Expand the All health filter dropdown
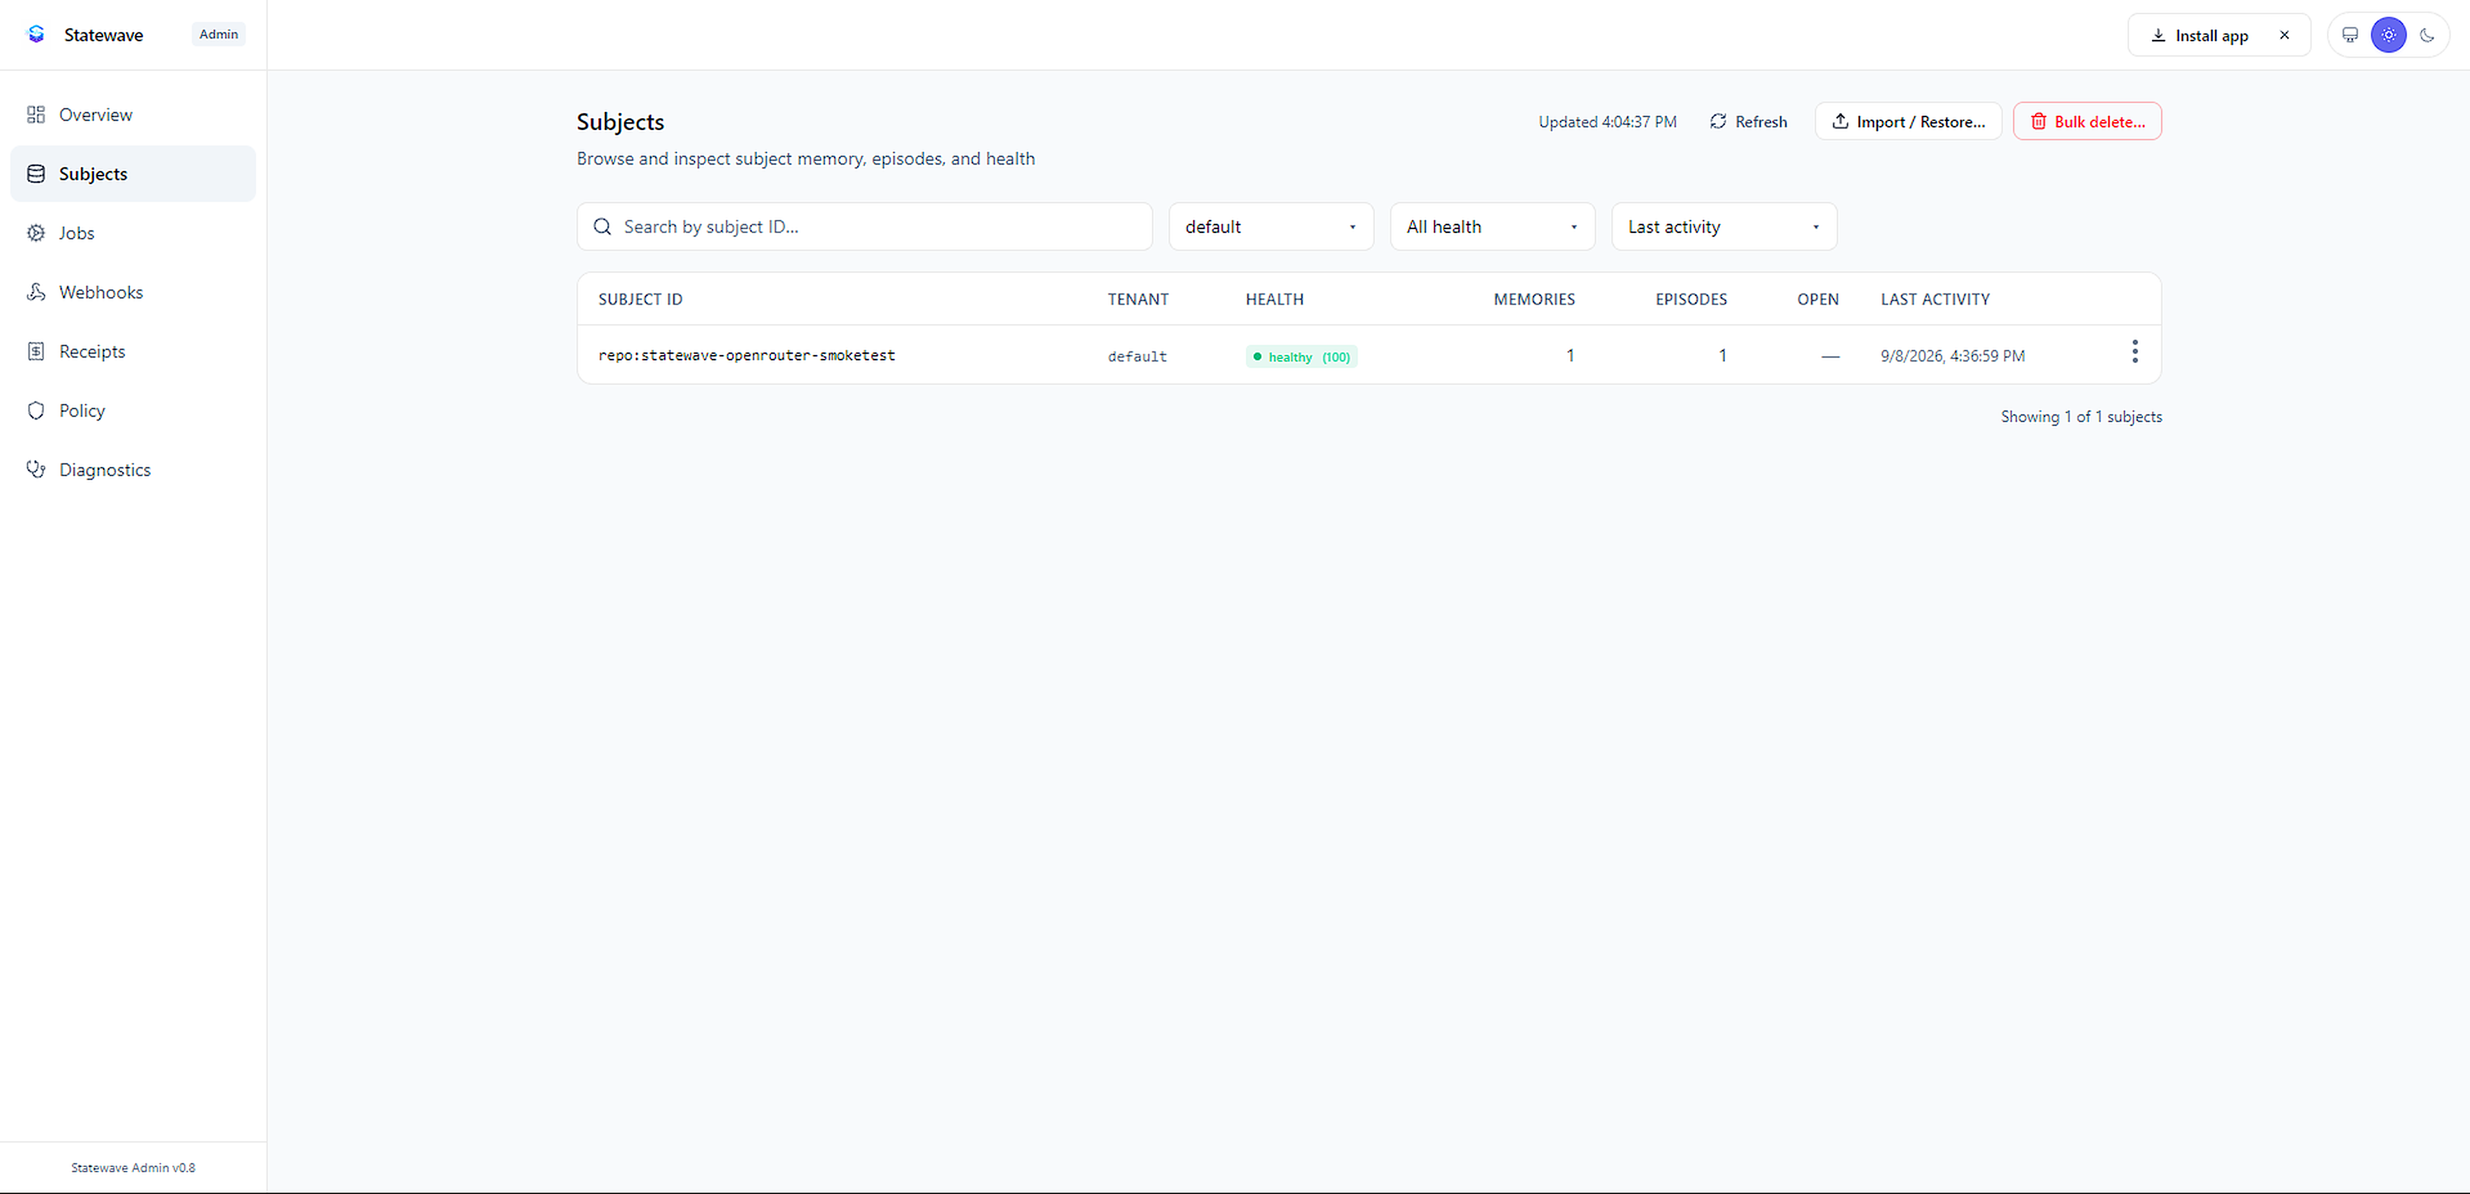 coord(1492,227)
